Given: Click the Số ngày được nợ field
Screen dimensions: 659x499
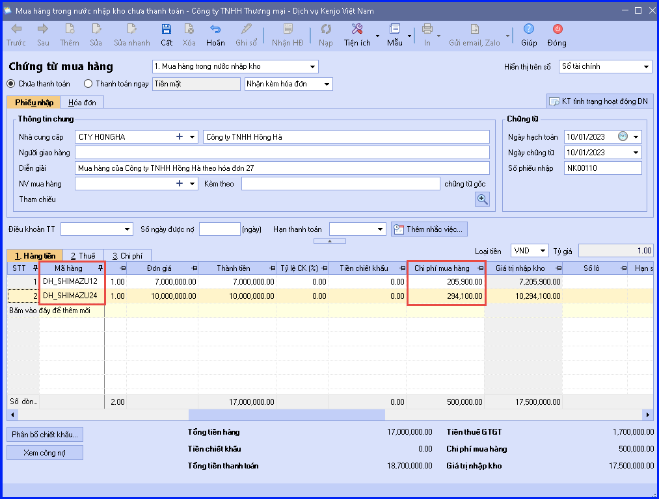Looking at the screenshot, I should click(220, 229).
